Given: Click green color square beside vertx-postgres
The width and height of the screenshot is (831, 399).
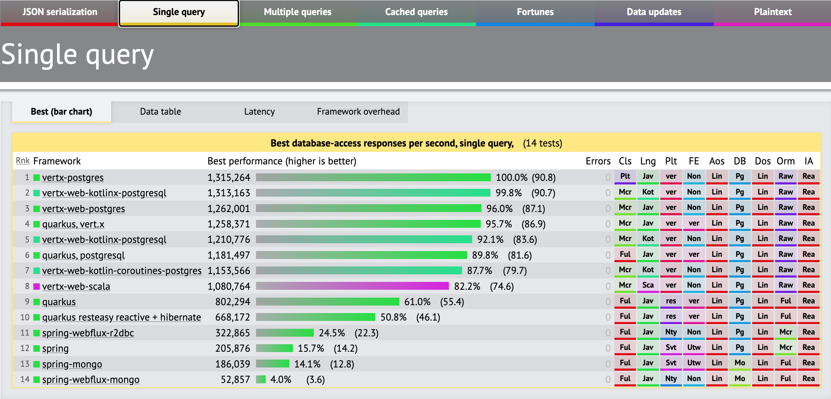Looking at the screenshot, I should (36, 177).
